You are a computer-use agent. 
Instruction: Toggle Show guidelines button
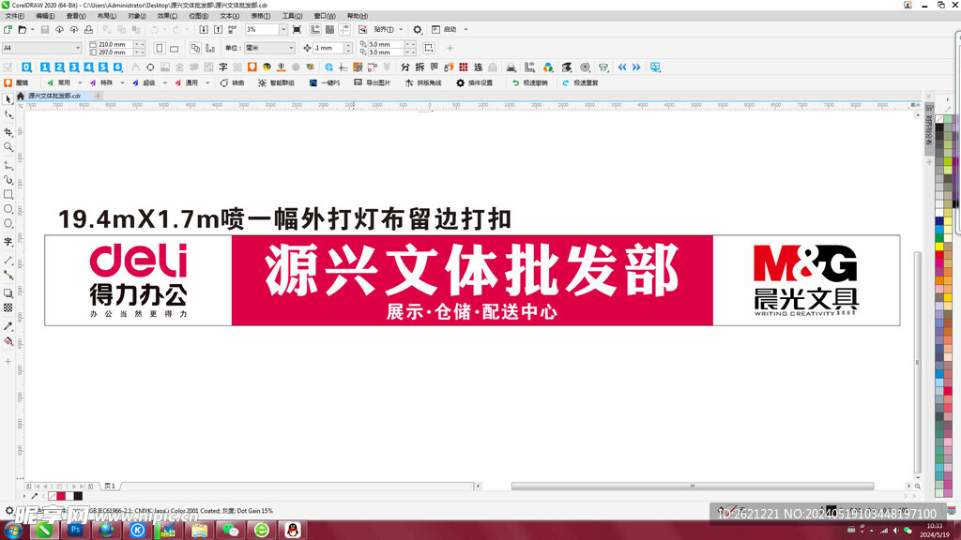pyautogui.click(x=344, y=29)
